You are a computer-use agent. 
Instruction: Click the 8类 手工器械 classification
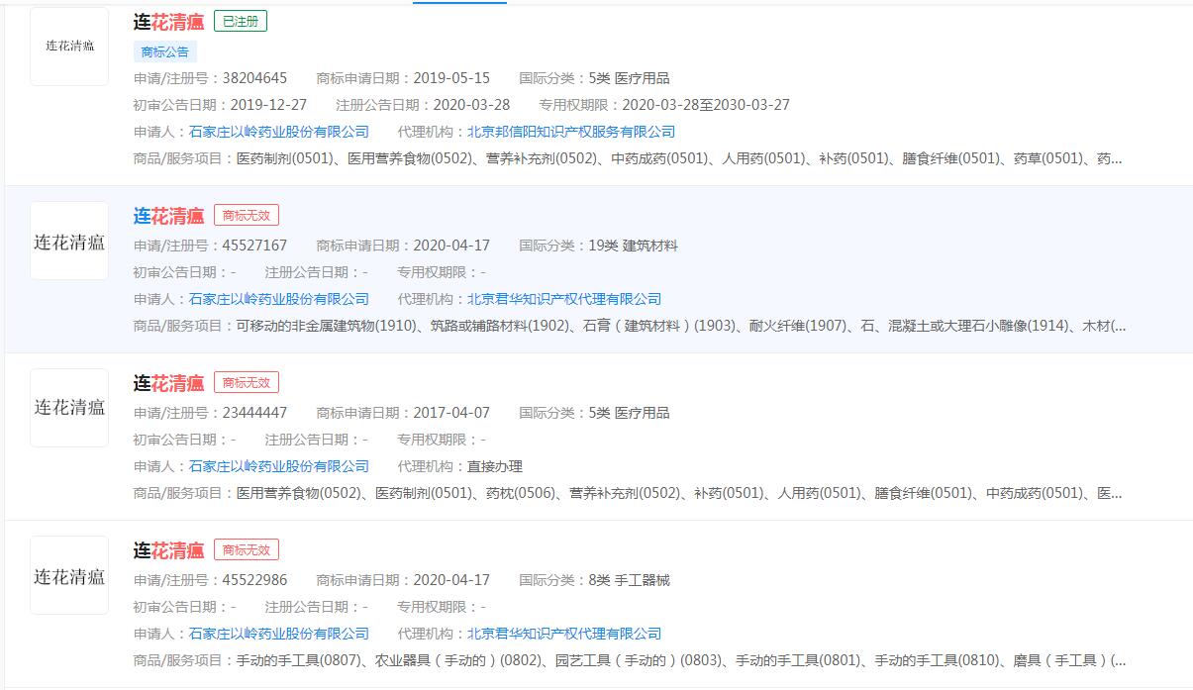629,580
